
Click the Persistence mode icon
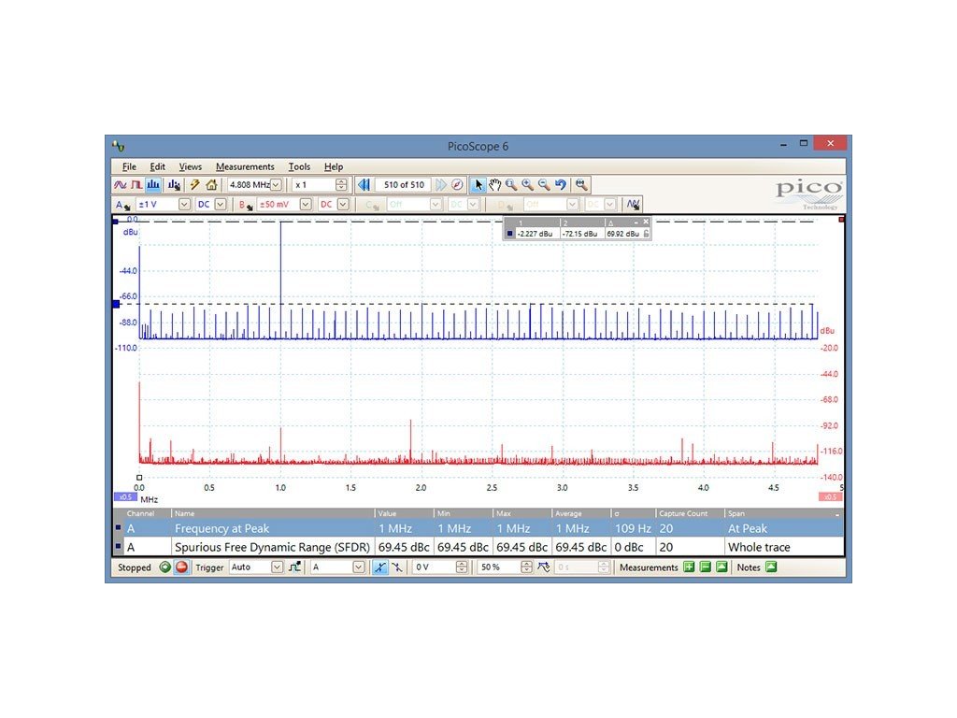(136, 185)
